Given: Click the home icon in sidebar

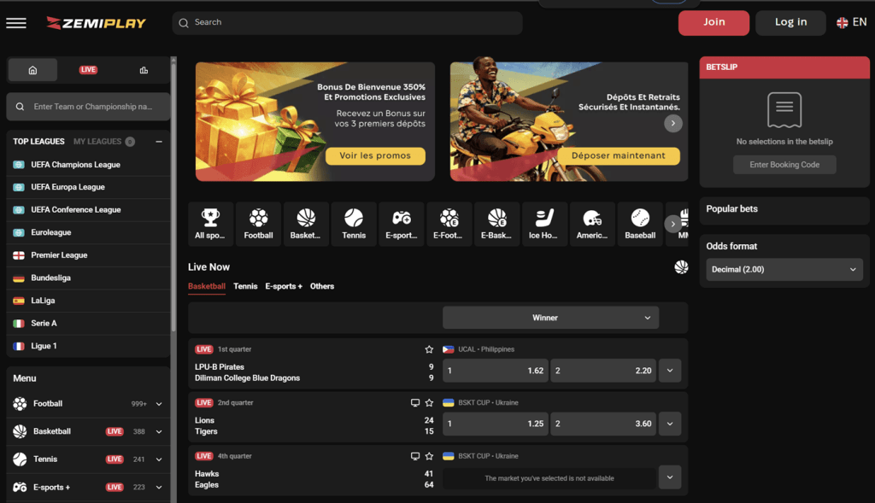Looking at the screenshot, I should coord(32,70).
